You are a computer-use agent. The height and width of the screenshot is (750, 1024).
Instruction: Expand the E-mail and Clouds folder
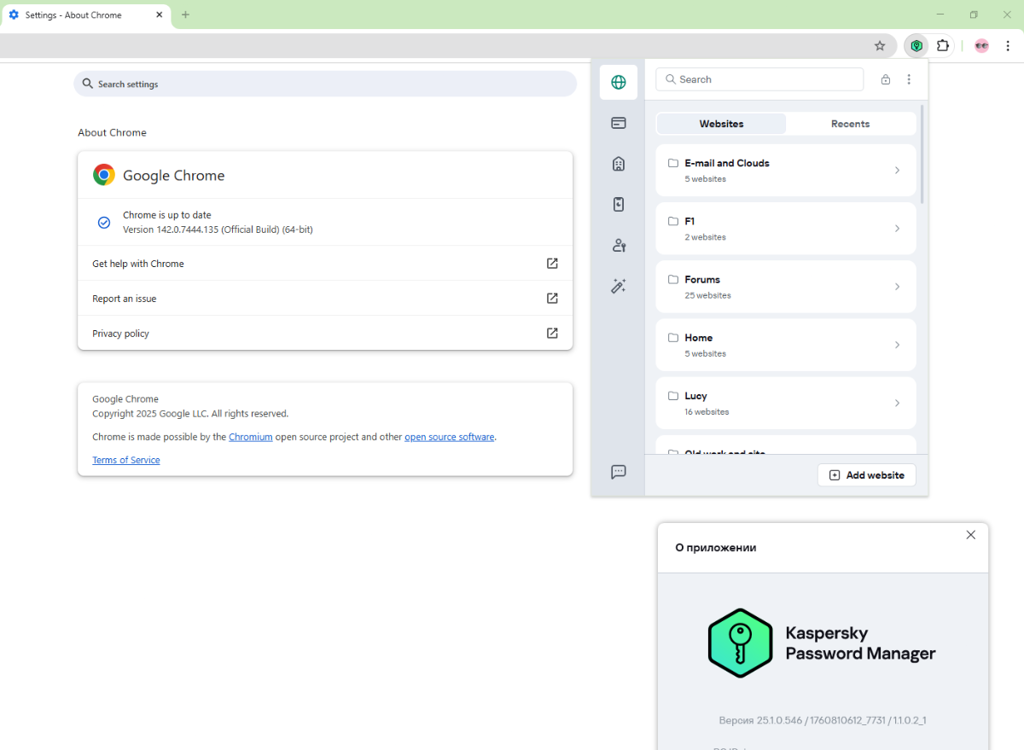point(785,170)
